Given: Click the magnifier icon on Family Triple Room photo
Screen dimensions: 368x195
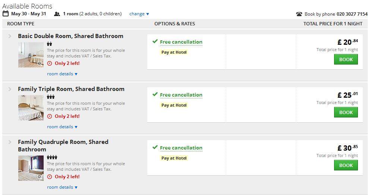Looking at the screenshot, I should [x=40, y=116].
